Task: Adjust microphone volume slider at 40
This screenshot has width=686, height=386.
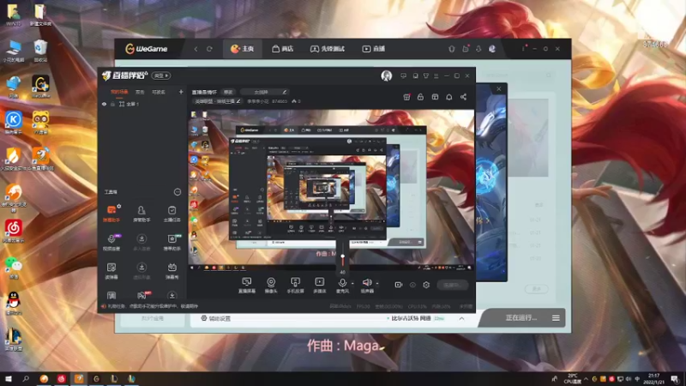Action: [x=342, y=256]
